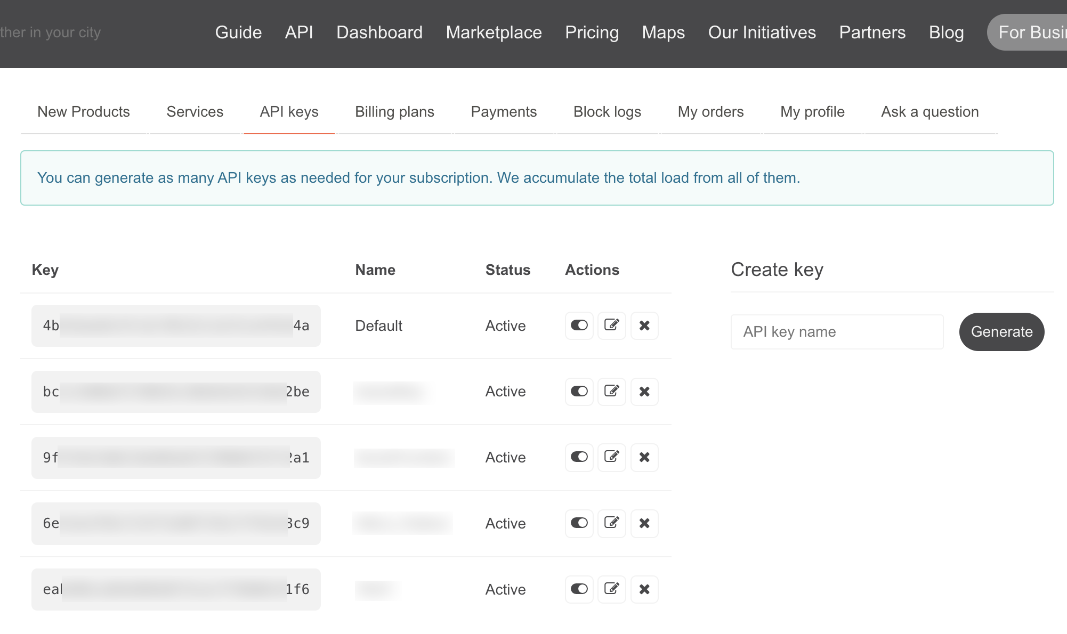The height and width of the screenshot is (634, 1067).
Task: Toggle status of the Default key
Action: point(579,326)
